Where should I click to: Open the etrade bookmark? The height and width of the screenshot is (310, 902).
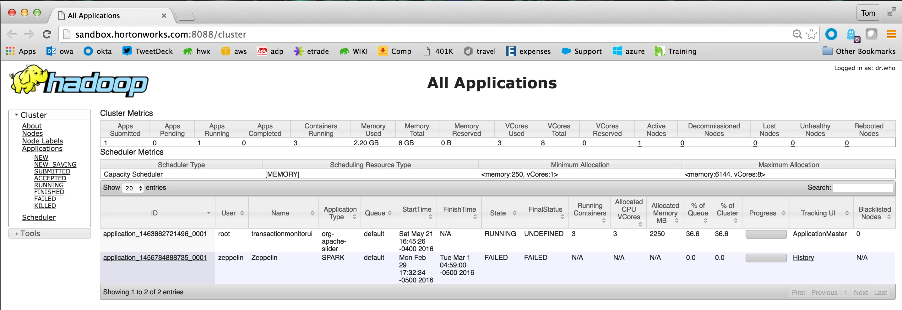(x=311, y=51)
